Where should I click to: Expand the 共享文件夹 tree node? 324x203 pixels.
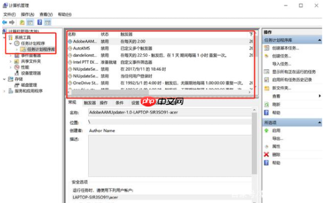click(11, 62)
